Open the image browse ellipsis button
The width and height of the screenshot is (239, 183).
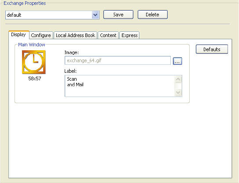(177, 61)
